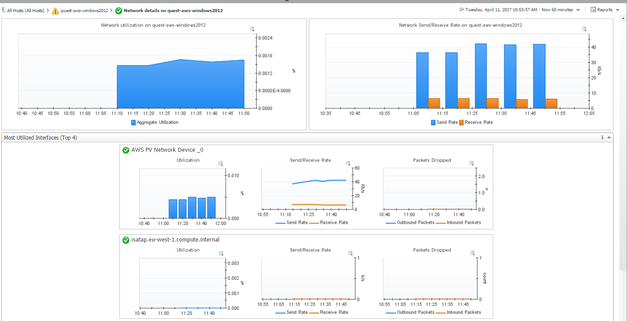Open Network utilization chart options menu
627x321 pixels.
[x=252, y=29]
